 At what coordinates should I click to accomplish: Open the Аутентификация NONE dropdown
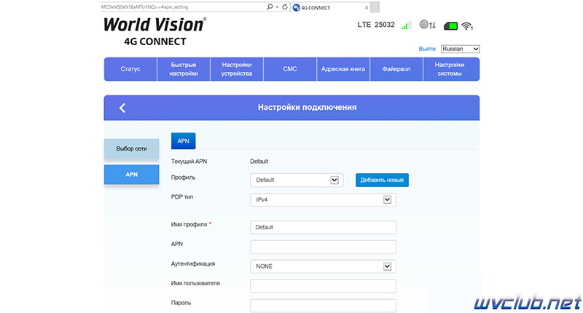tap(323, 266)
